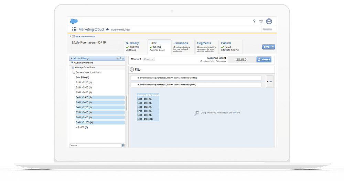Click the search magnifier icon in Attribute Library

[x=123, y=145]
